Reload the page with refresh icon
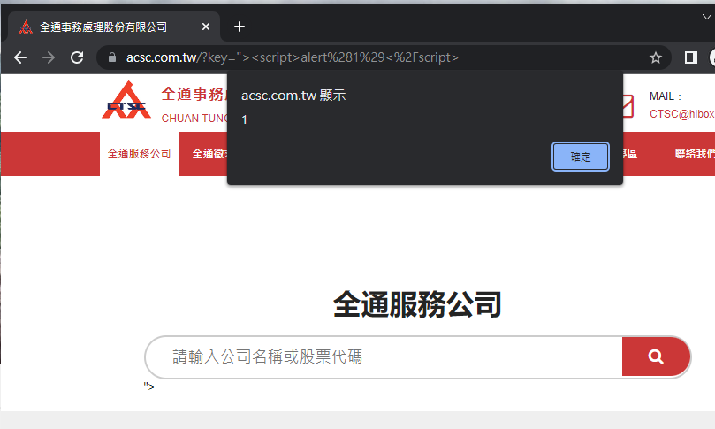This screenshot has height=429, width=715. point(77,57)
